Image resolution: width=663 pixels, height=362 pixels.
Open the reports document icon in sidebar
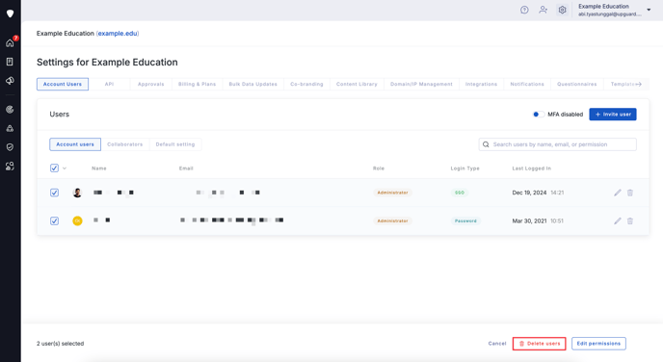click(10, 62)
